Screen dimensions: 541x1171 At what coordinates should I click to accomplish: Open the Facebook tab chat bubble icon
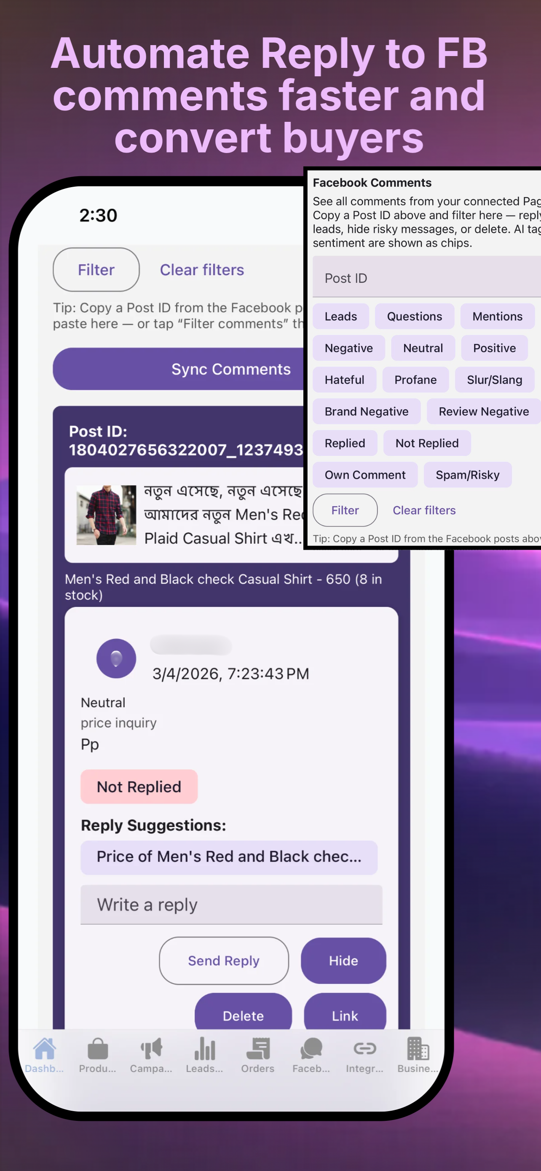pos(311,1049)
